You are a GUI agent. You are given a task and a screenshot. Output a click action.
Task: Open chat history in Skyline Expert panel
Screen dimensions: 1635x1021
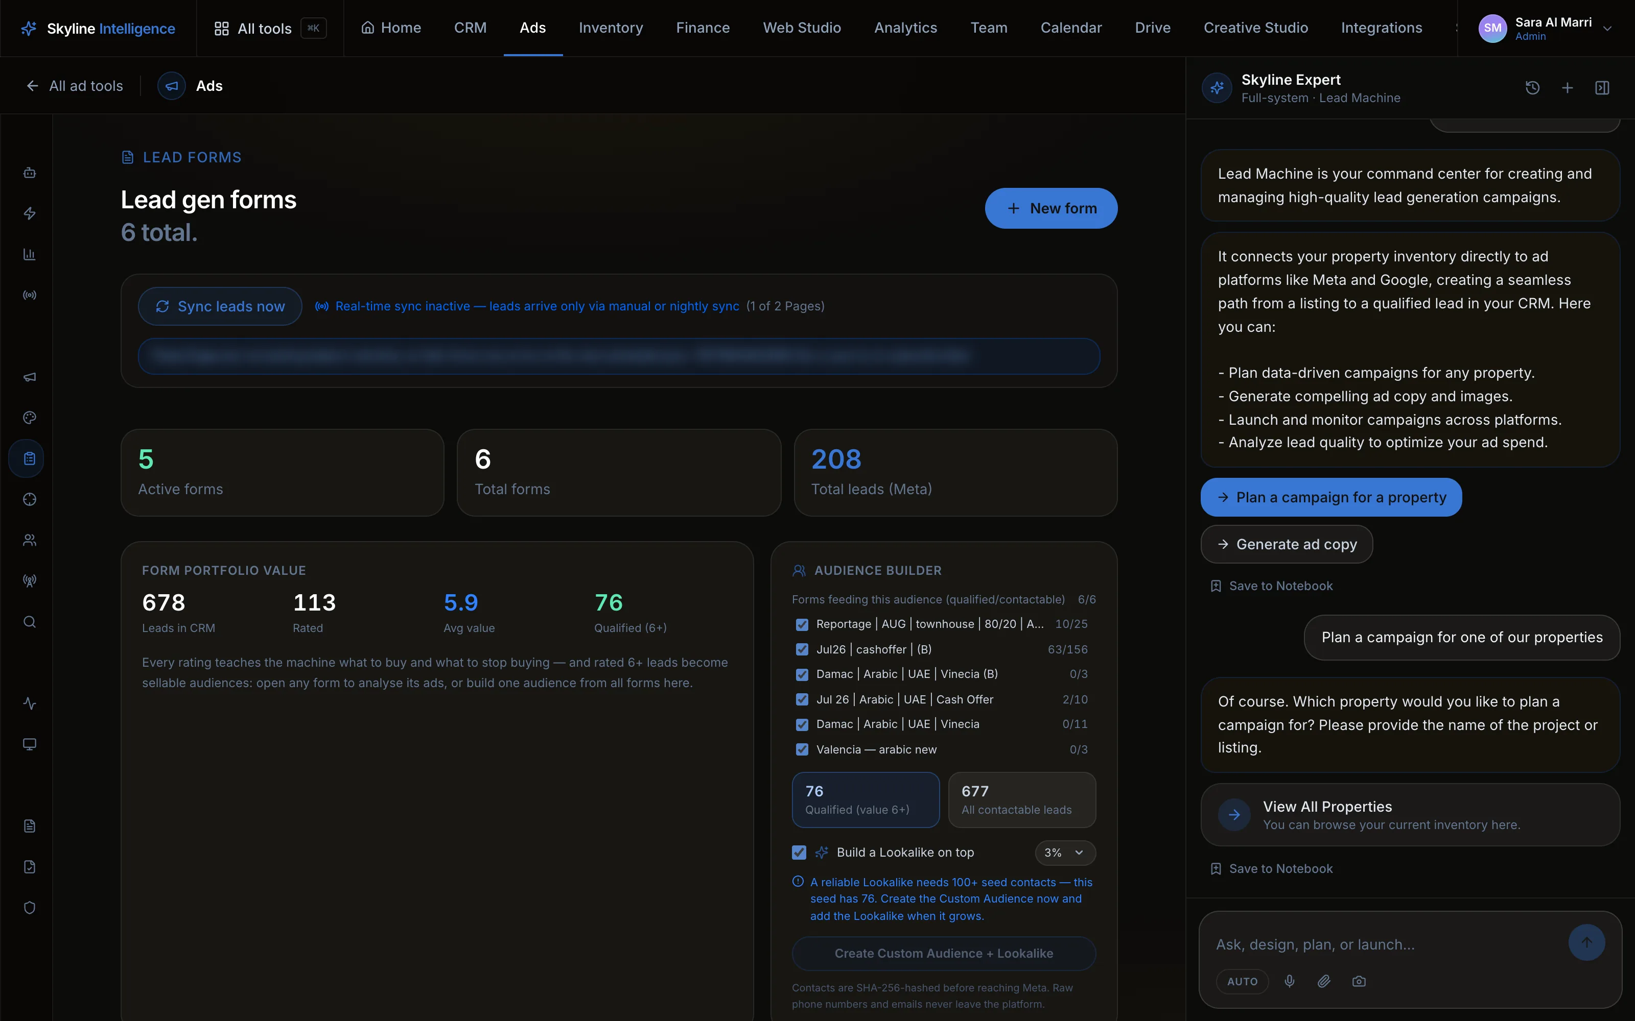(x=1532, y=88)
